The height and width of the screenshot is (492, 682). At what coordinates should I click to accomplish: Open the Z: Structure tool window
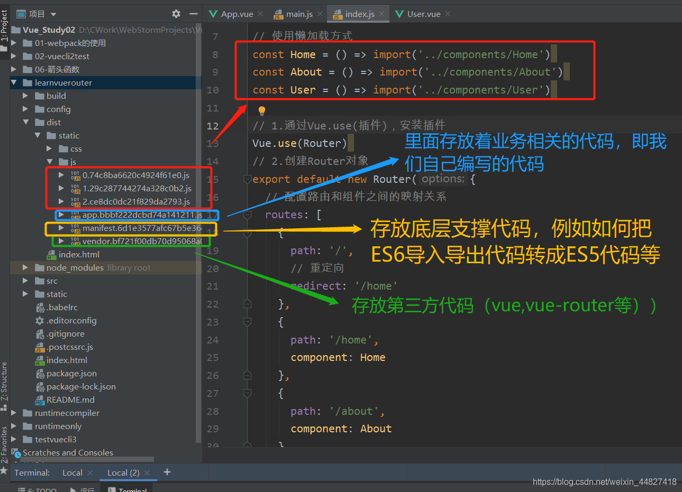[4, 382]
